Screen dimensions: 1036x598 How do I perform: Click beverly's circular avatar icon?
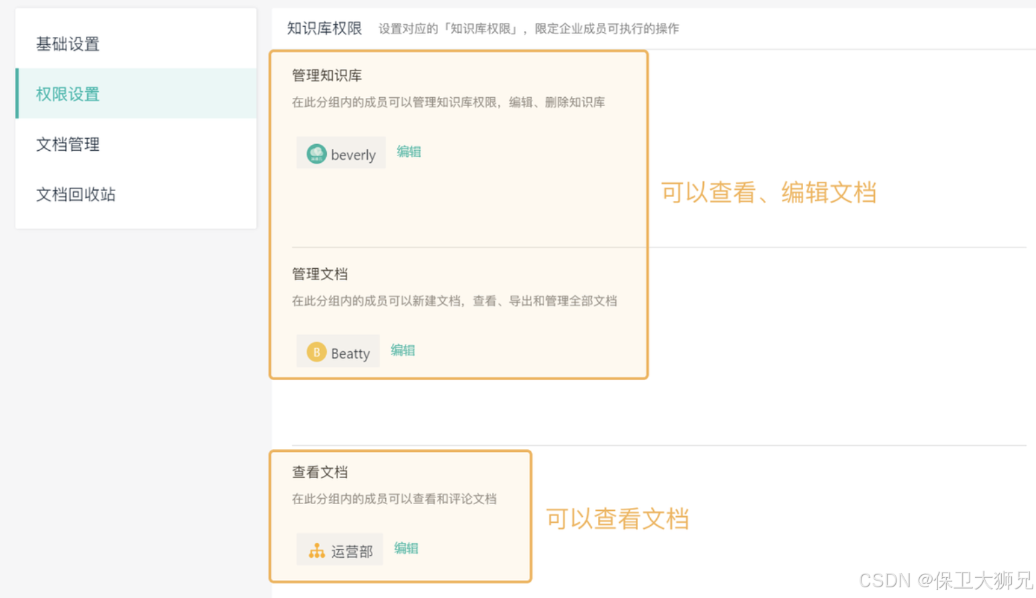[316, 154]
